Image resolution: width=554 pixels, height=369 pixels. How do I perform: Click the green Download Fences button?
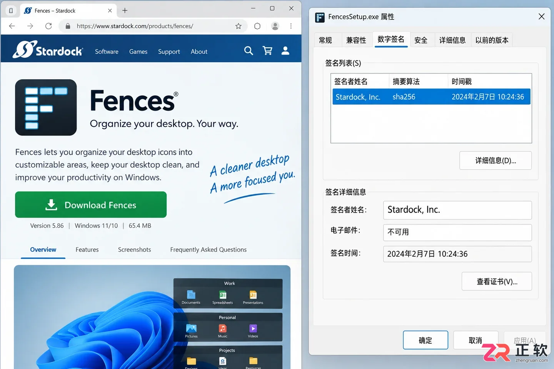click(91, 205)
